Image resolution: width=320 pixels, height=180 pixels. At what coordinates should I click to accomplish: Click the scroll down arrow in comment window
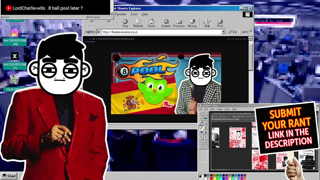(111, 13)
